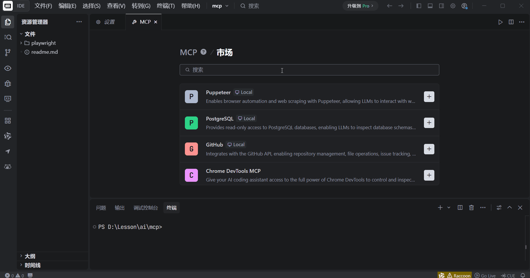
Task: Maximize the panel with up chevron
Action: (x=509, y=208)
